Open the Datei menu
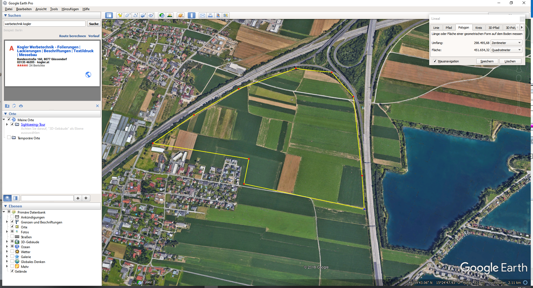Screen dimensions: 533x288 [x=9, y=9]
